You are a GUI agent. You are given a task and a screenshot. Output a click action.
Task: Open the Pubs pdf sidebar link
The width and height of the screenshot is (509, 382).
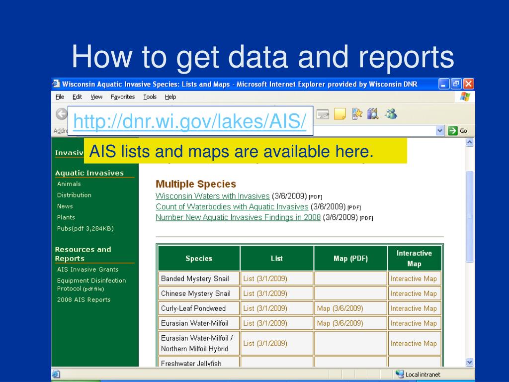pos(85,228)
